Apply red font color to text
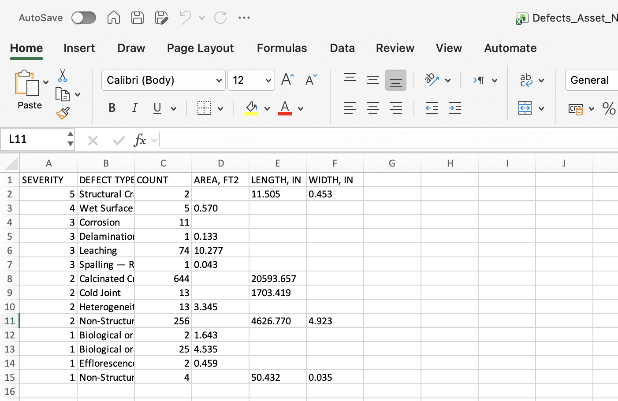The height and width of the screenshot is (401, 618). click(285, 108)
